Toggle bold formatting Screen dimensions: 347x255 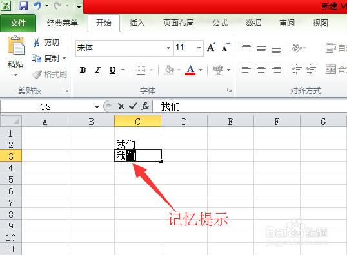(83, 70)
